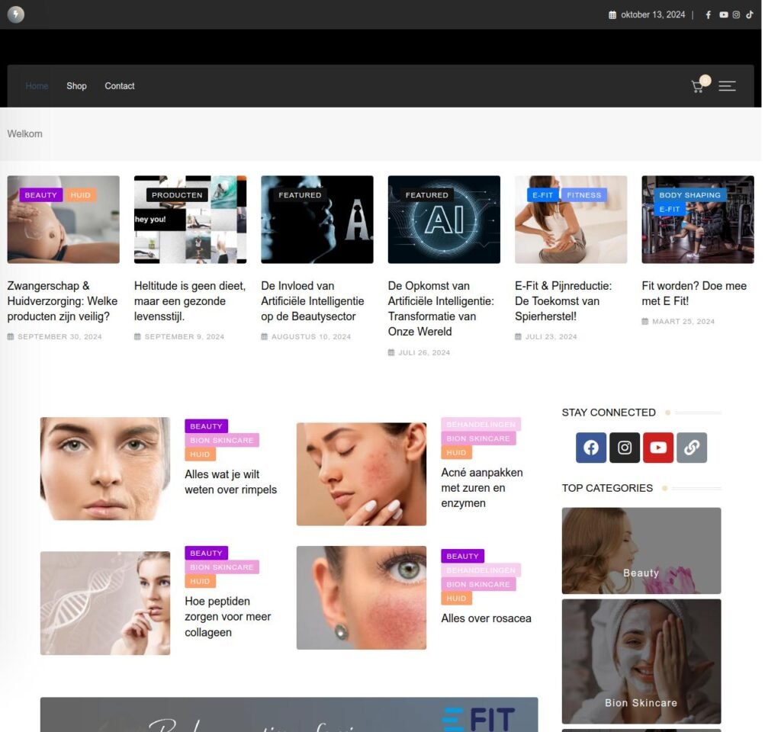The height and width of the screenshot is (732, 781).
Task: Click the Facebook icon under Stay Connected
Action: (x=590, y=448)
